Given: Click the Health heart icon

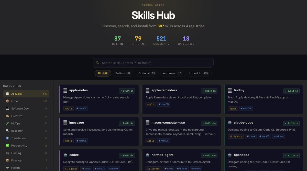Looking at the screenshot, I should (x=7, y=168).
